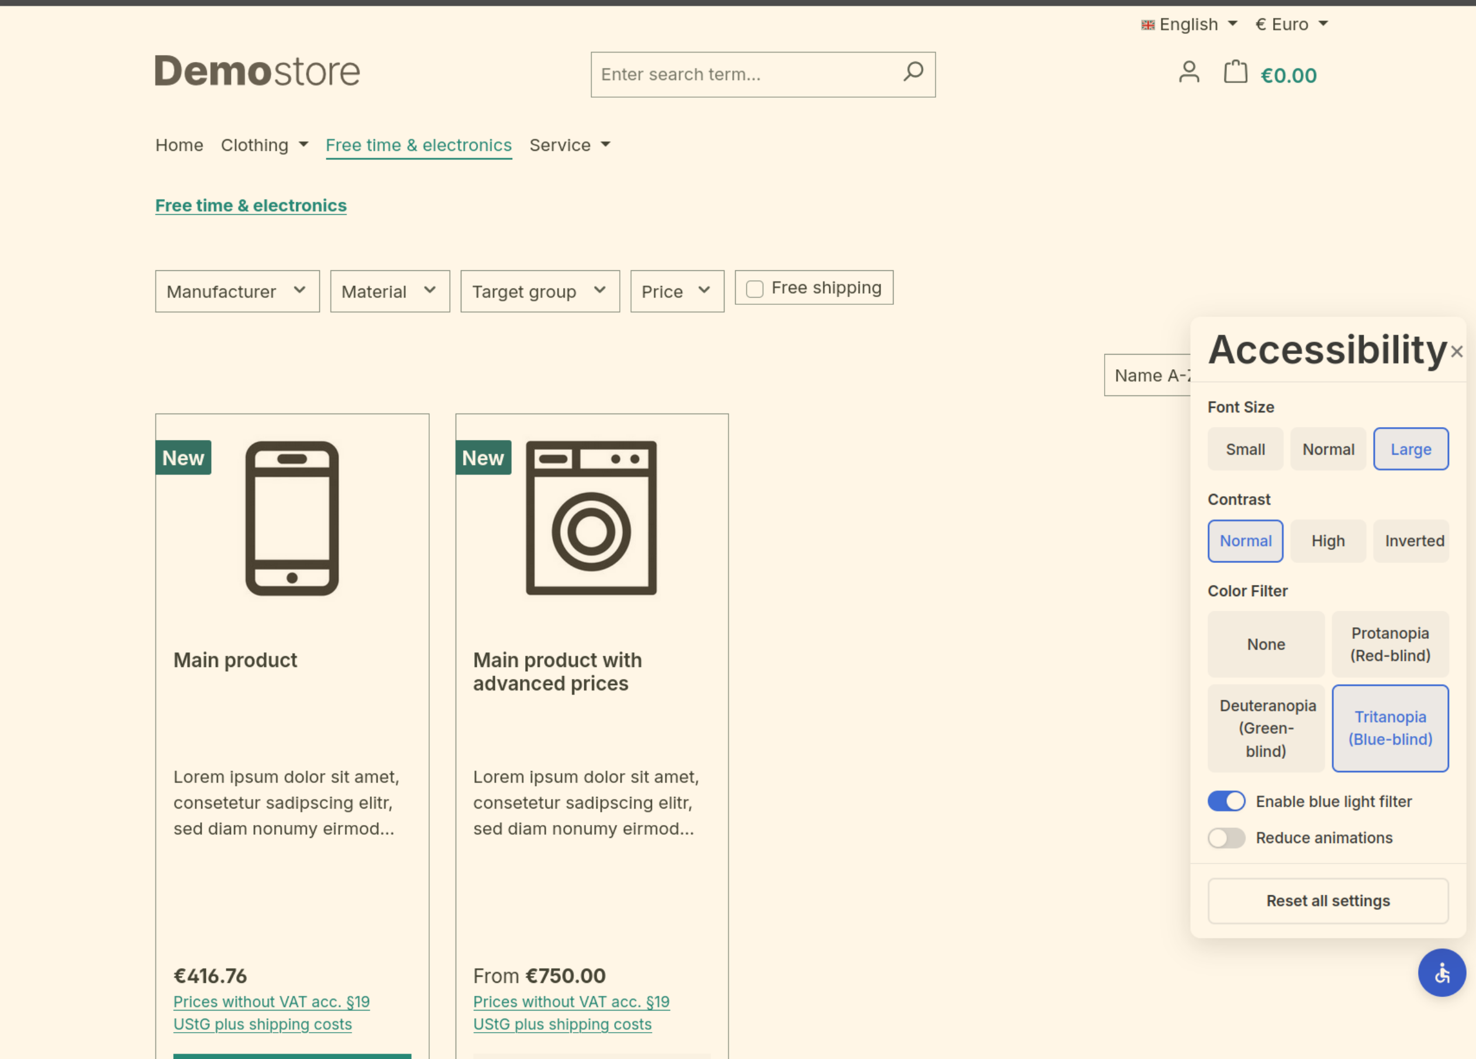Open the Euro currency dropdown
This screenshot has height=1059, width=1476.
1291,25
